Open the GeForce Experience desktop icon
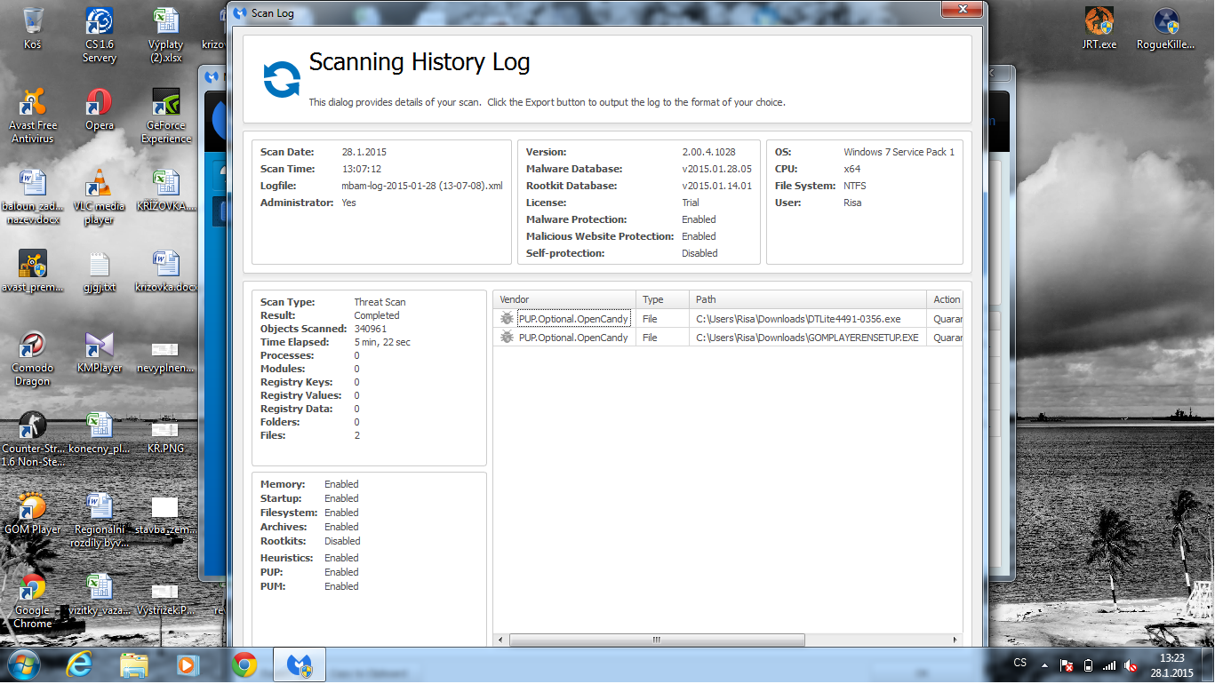Screen dimensions: 1215x684 [x=166, y=115]
